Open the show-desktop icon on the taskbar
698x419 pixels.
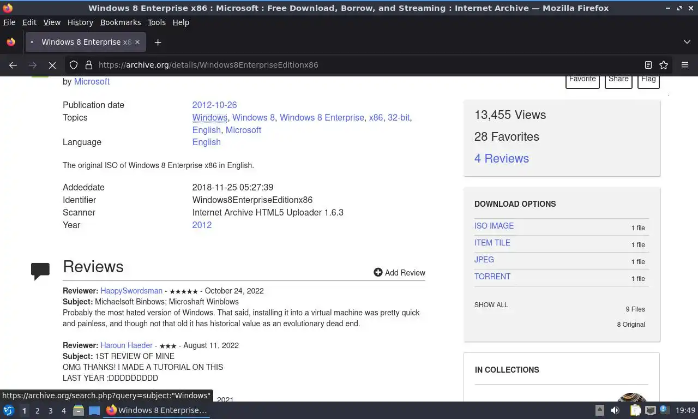click(x=94, y=410)
